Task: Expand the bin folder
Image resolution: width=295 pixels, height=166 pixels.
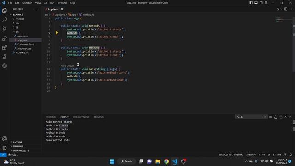Action: (x=26, y=23)
